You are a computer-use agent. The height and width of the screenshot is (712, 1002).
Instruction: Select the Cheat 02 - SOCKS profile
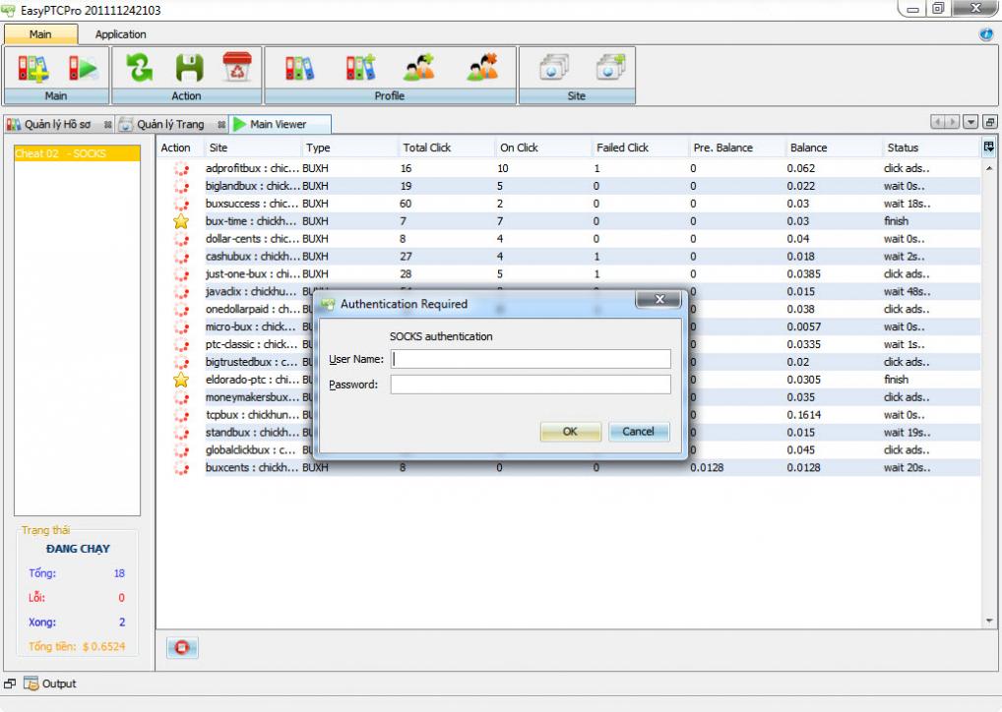coord(61,154)
